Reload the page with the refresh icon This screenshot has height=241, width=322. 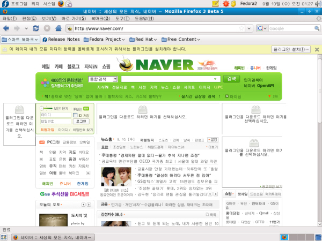(x=36, y=28)
